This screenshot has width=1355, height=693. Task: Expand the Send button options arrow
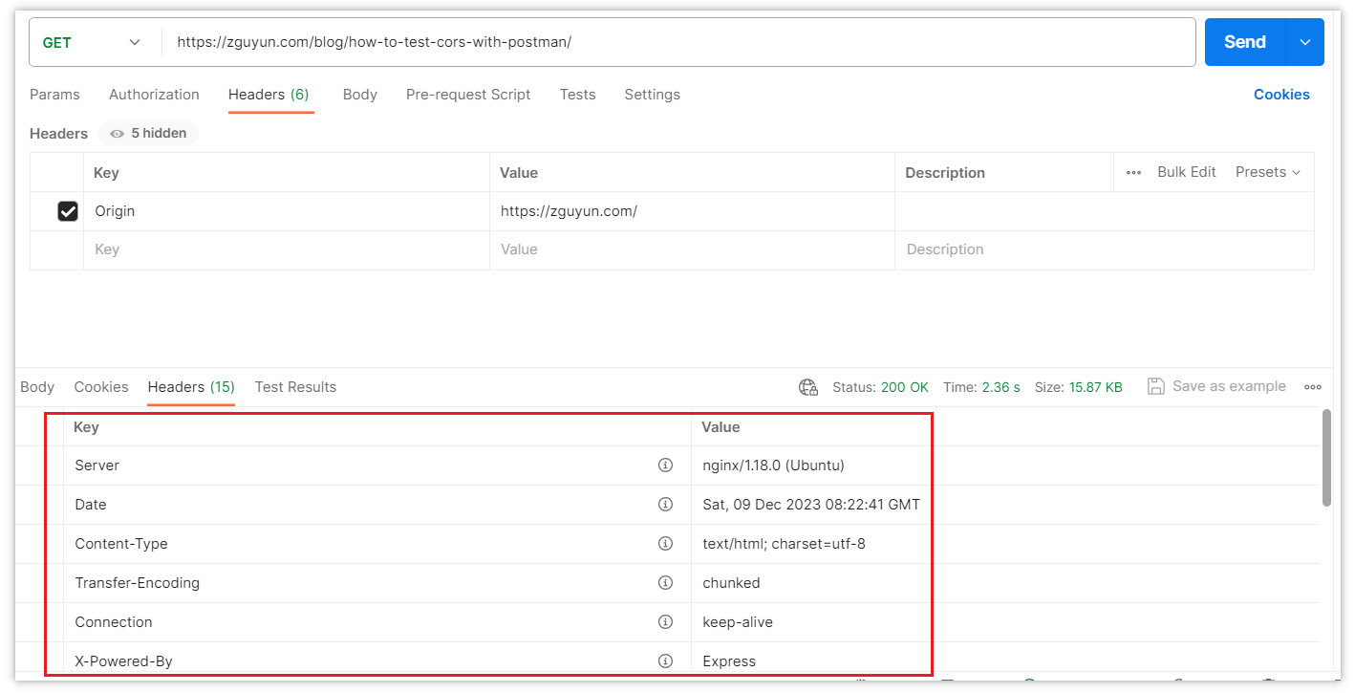click(x=1305, y=42)
